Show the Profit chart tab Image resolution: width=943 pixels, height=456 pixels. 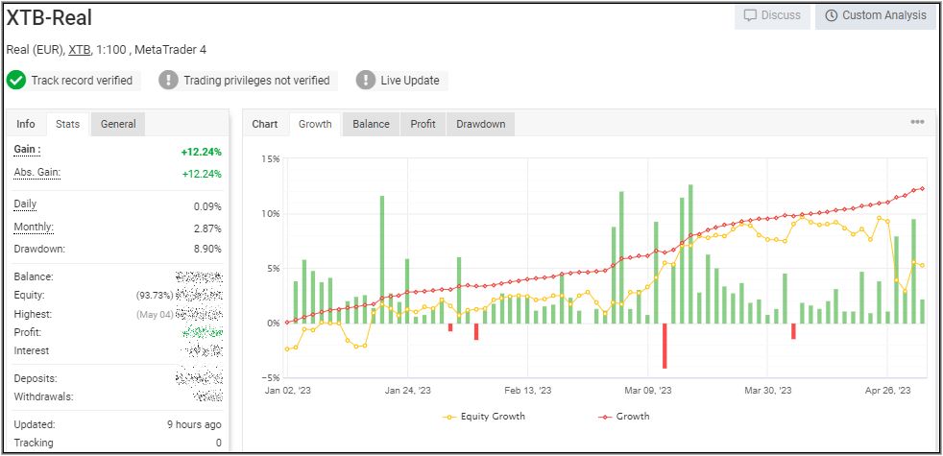click(423, 124)
